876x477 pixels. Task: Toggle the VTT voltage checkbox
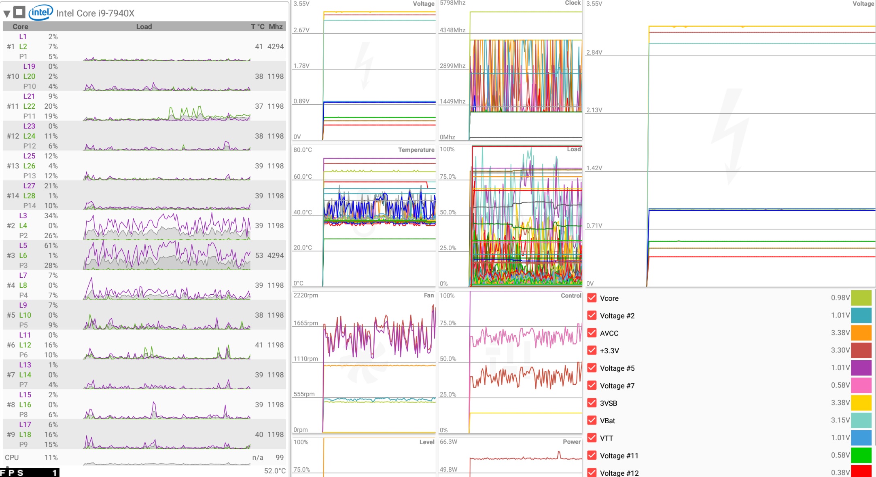coord(592,438)
